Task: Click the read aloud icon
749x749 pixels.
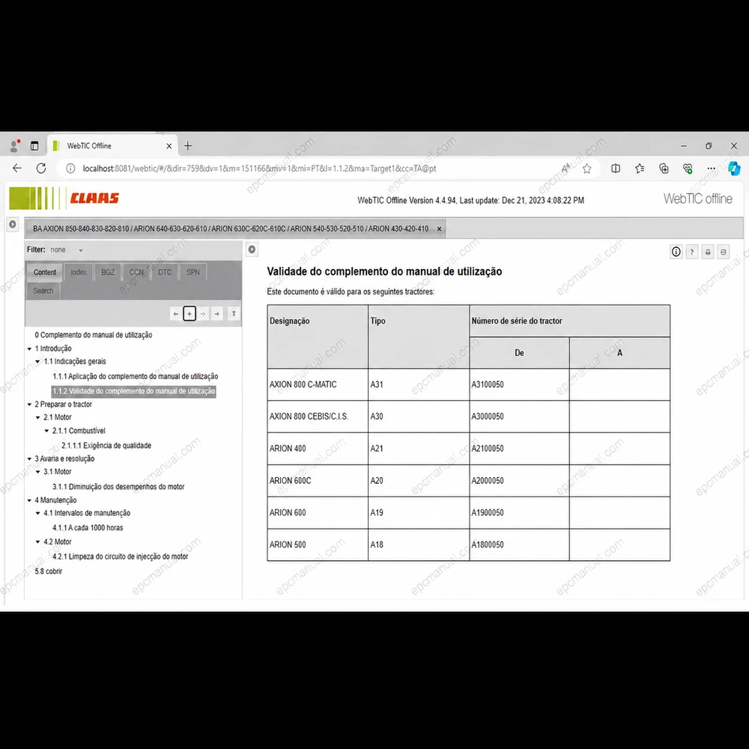Action: [x=565, y=168]
